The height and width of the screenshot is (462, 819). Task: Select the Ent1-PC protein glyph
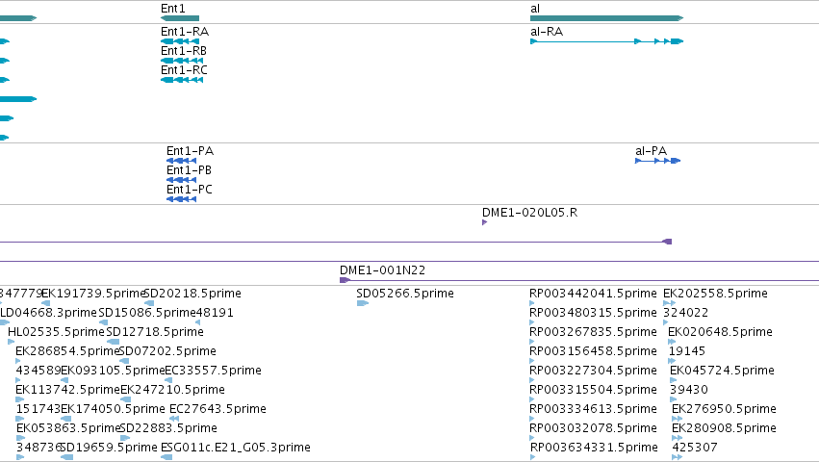pyautogui.click(x=181, y=199)
